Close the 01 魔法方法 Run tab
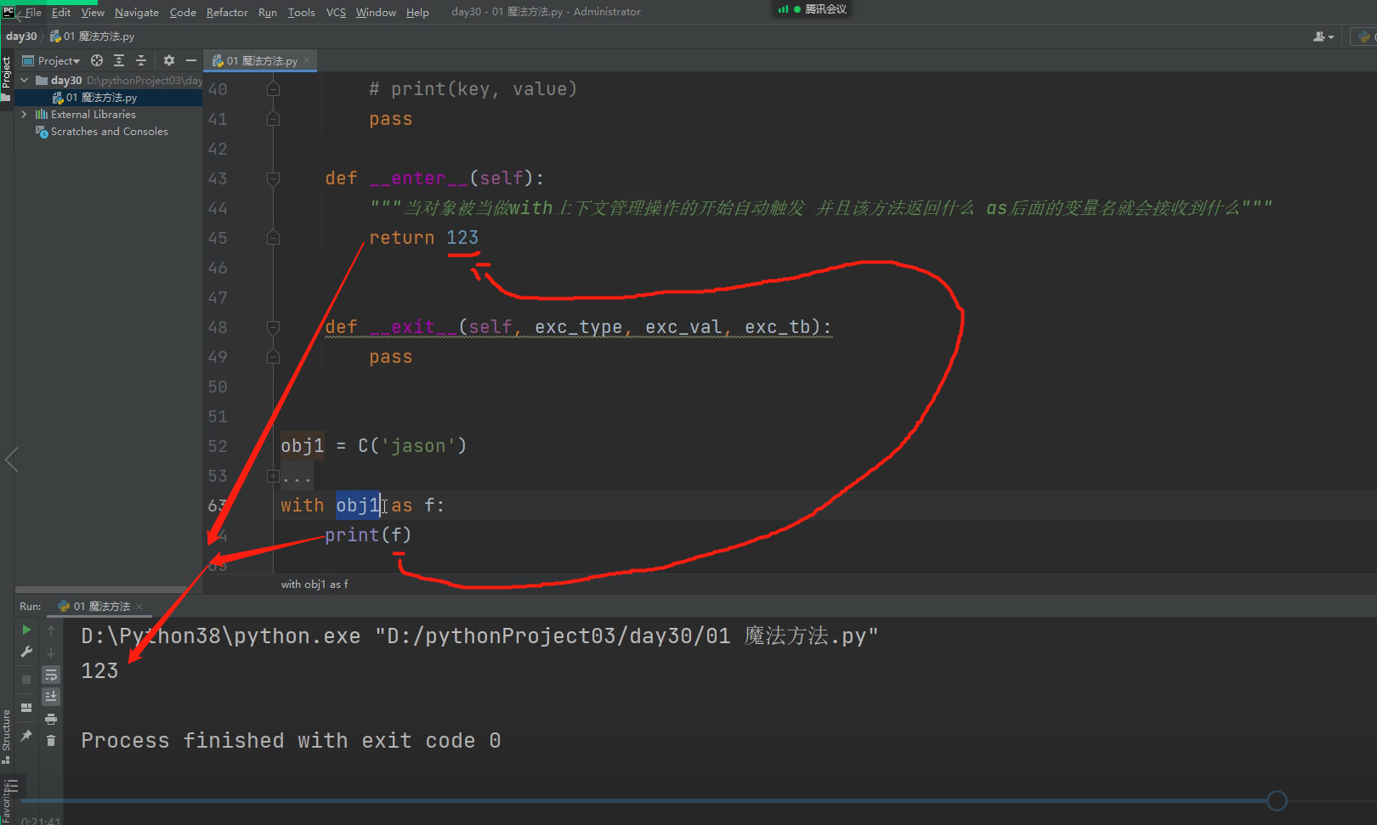 [139, 606]
